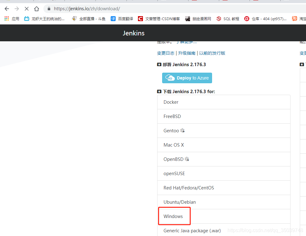306x236 pixels.
Task: Stop page loading with X button
Action: 27,9
